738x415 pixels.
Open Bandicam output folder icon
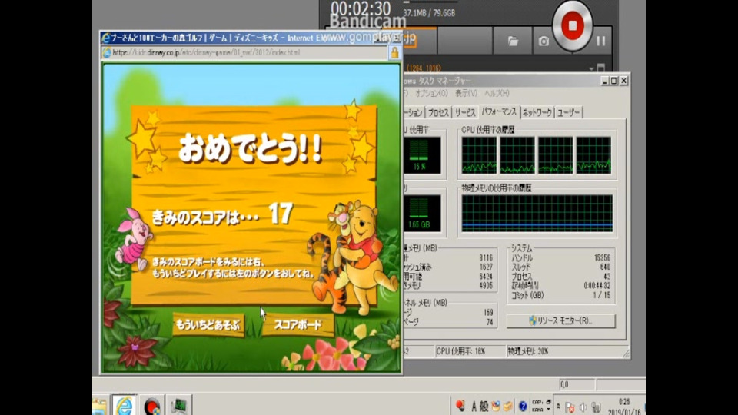[513, 41]
